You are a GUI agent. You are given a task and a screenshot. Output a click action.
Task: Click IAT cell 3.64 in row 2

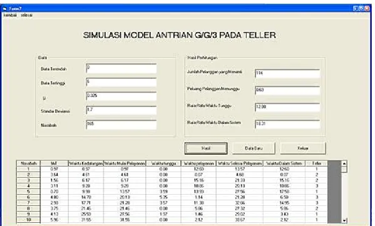(54, 175)
